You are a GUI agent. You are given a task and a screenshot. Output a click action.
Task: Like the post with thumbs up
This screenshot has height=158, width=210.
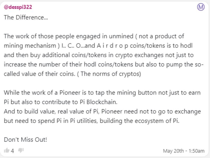point(7,150)
